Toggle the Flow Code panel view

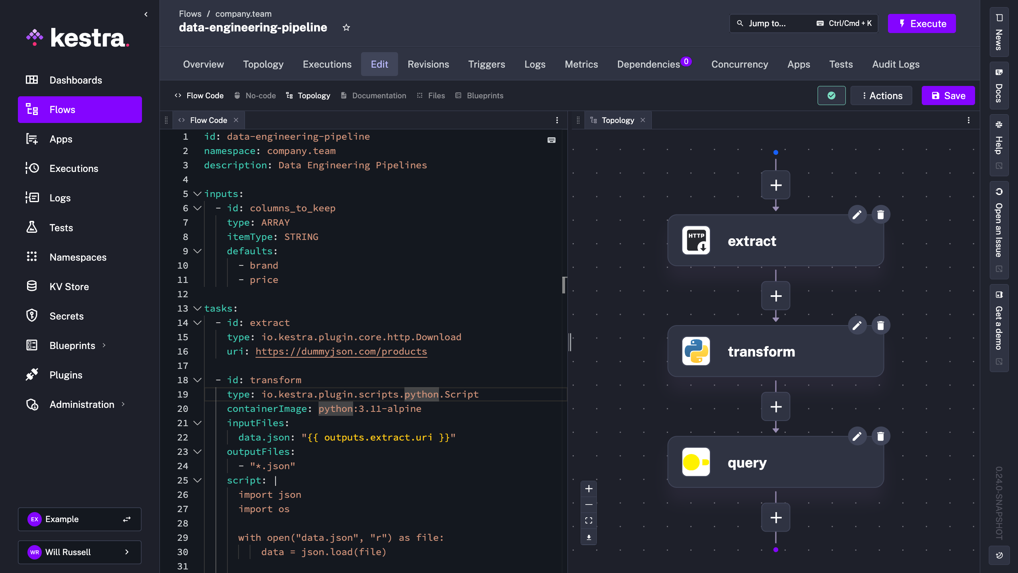pyautogui.click(x=199, y=95)
